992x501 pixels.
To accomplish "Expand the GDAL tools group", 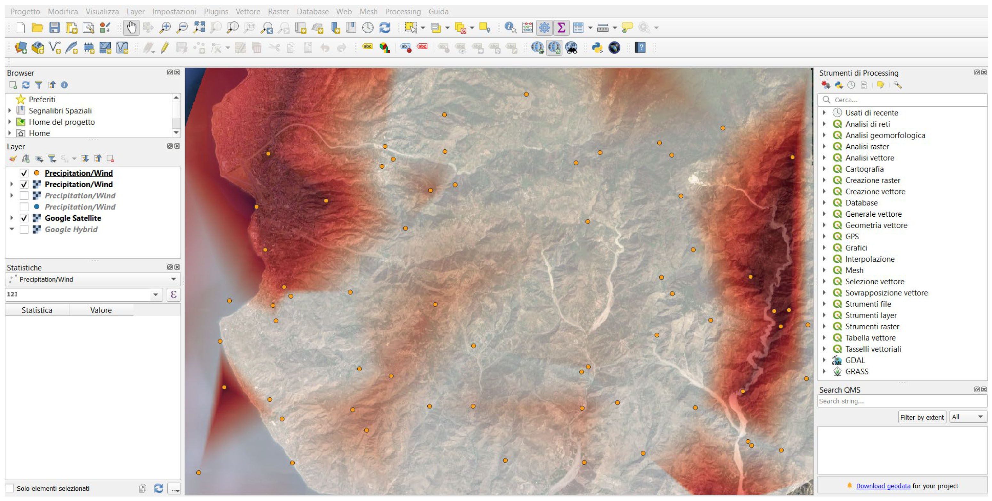I will pos(824,360).
